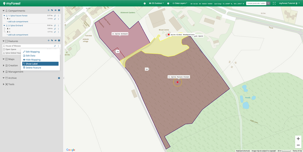Click the add feature plus icon

(x=49, y=41)
